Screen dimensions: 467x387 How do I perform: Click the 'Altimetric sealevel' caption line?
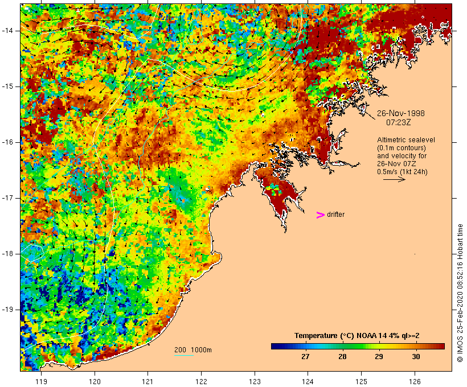click(406, 140)
